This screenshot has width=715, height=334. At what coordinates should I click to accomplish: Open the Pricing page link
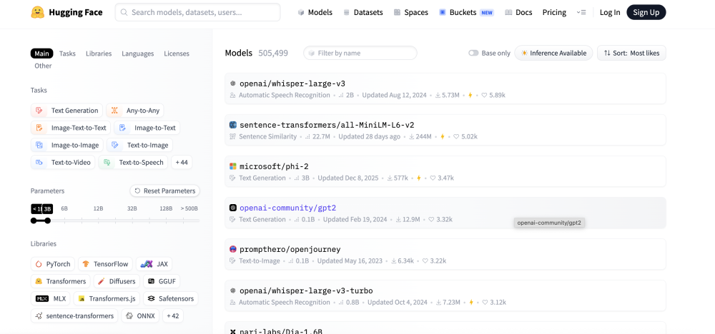point(554,12)
